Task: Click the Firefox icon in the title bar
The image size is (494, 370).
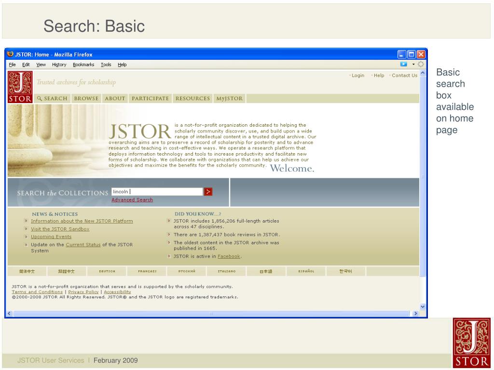Action: tap(11, 54)
